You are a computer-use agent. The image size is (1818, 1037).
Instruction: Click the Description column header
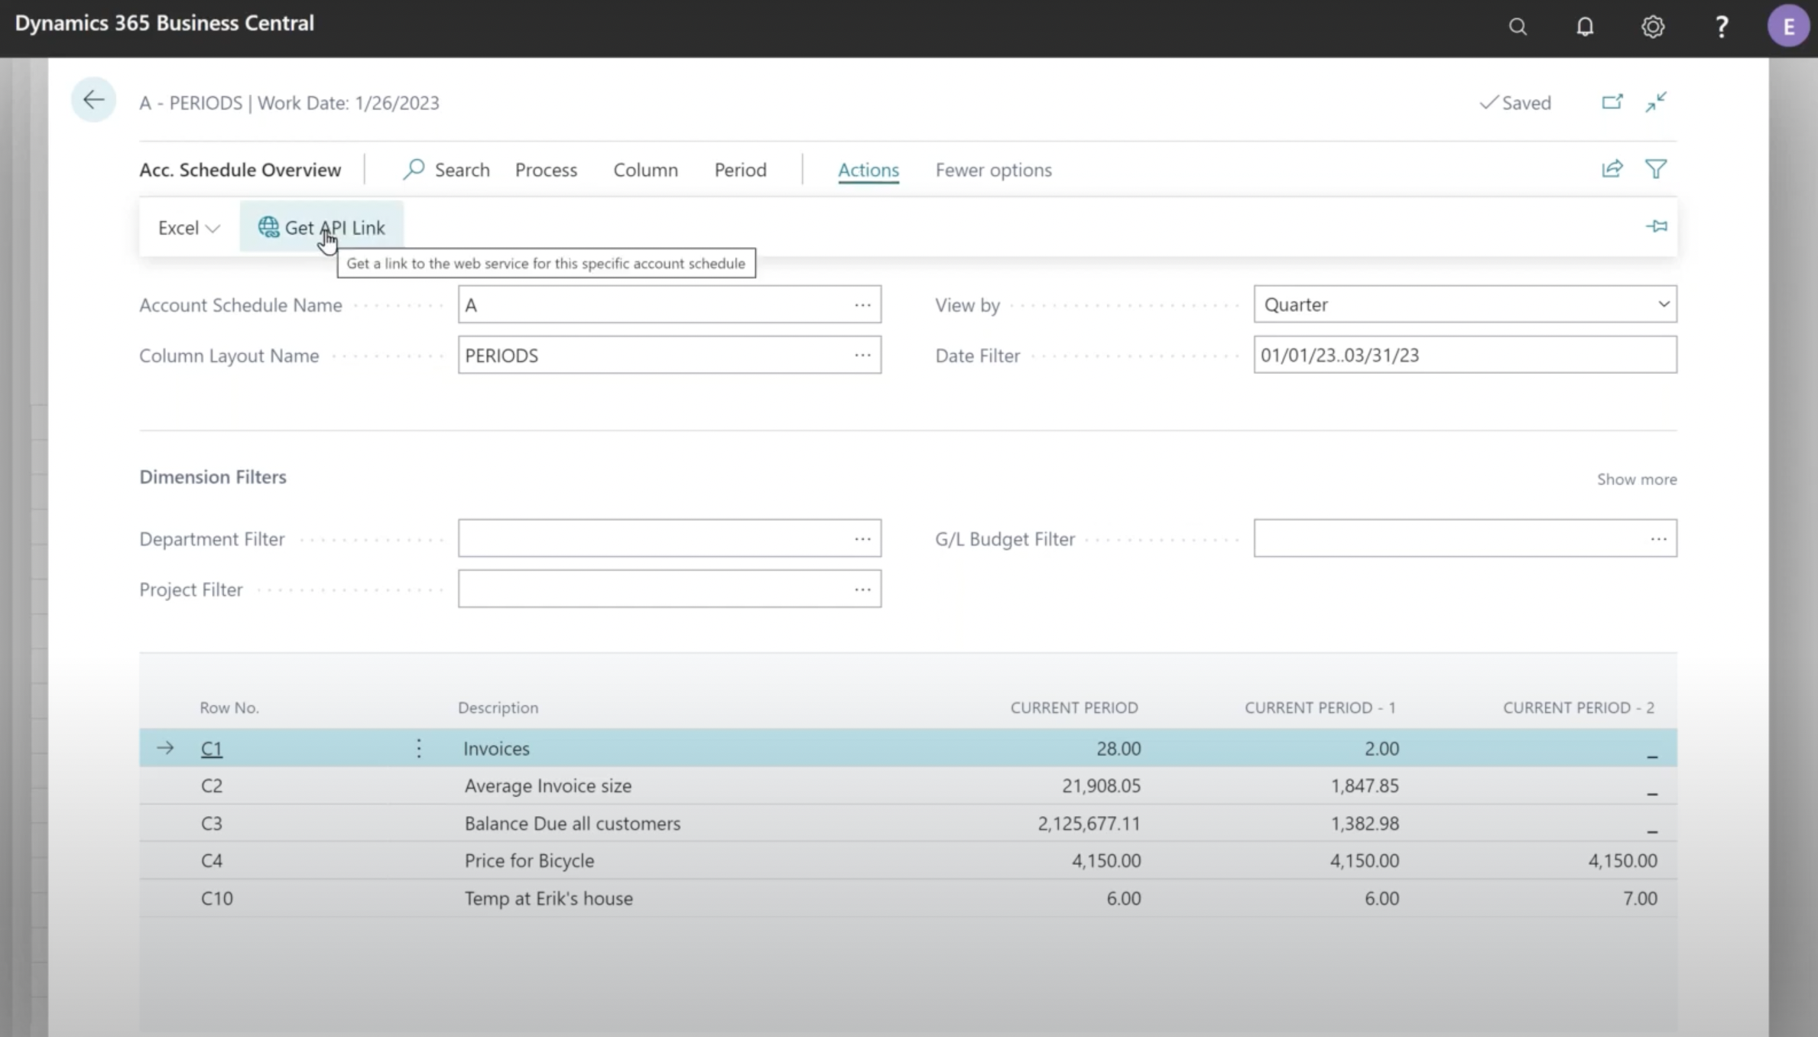[x=498, y=708]
